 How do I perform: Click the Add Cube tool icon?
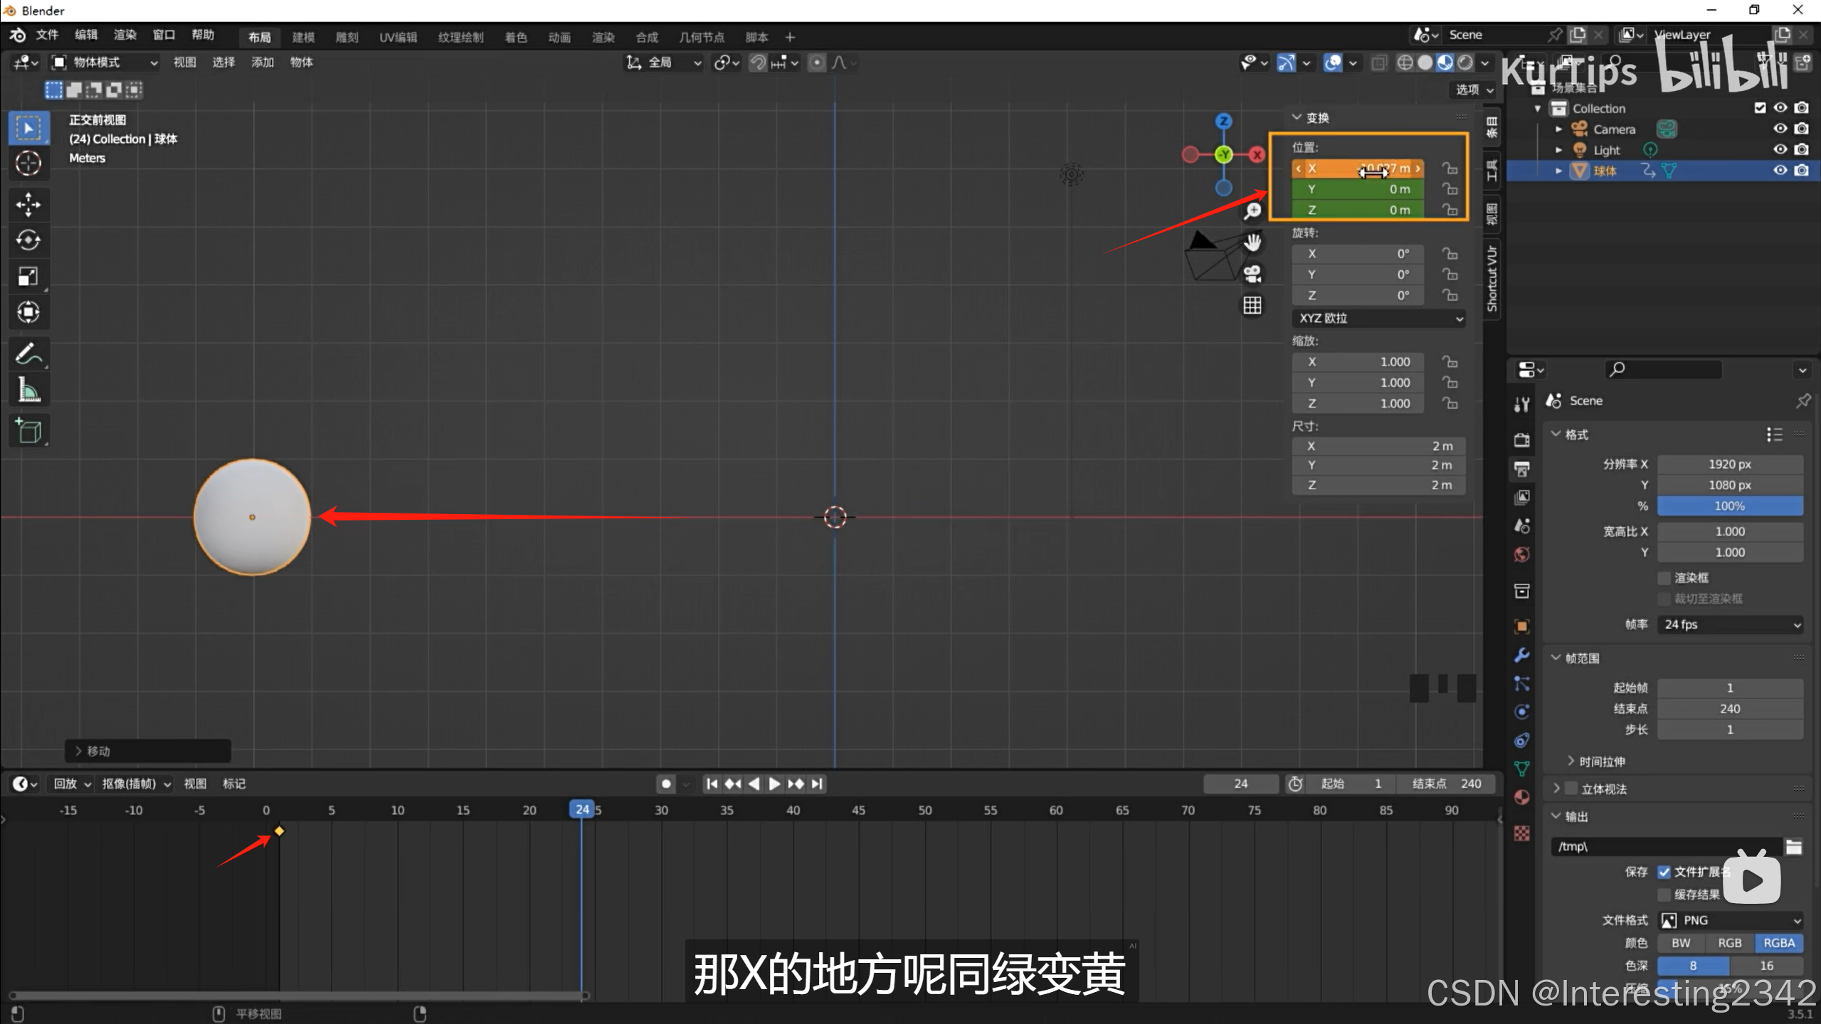click(28, 431)
